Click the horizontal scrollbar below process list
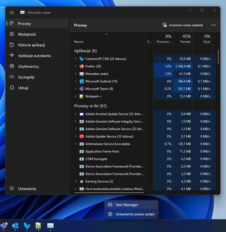226x232 pixels. click(109, 193)
